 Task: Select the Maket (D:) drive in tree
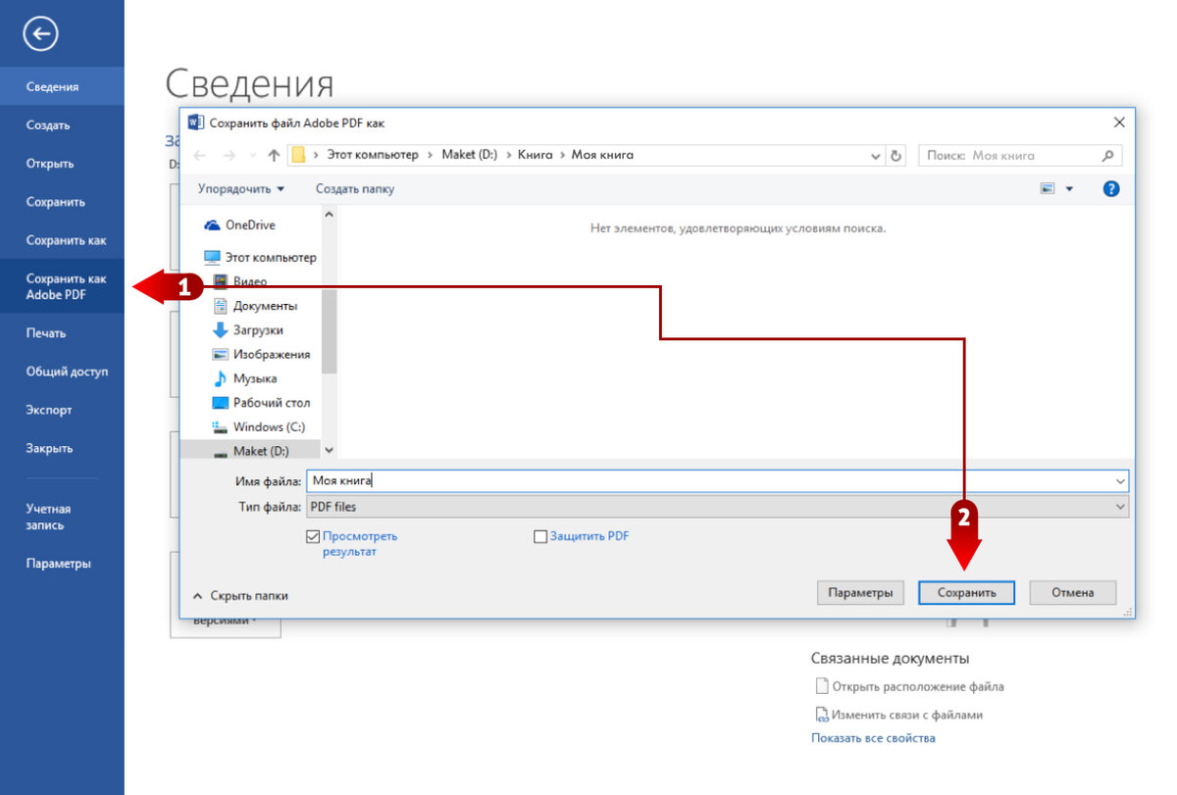pos(250,451)
